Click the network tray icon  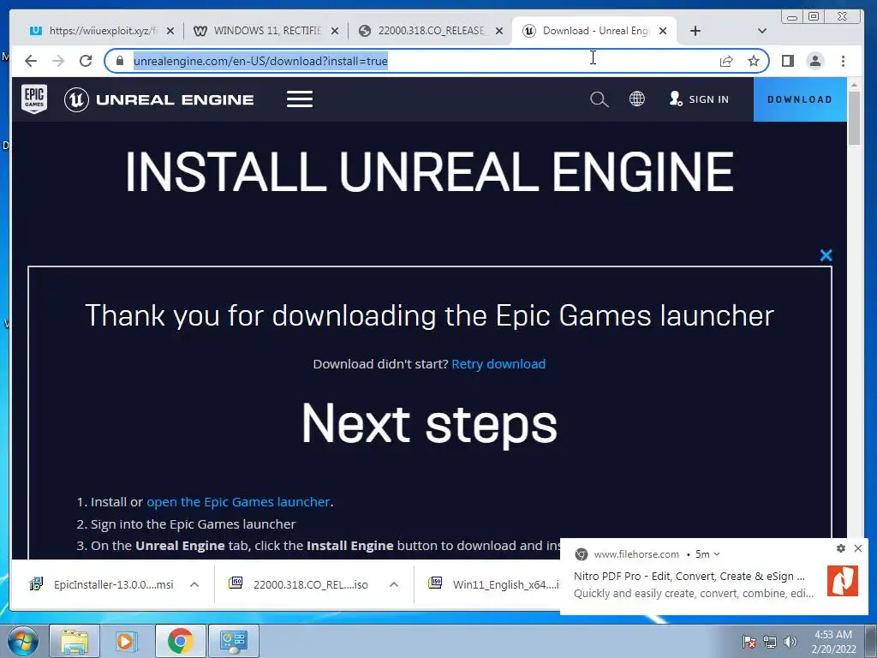770,642
